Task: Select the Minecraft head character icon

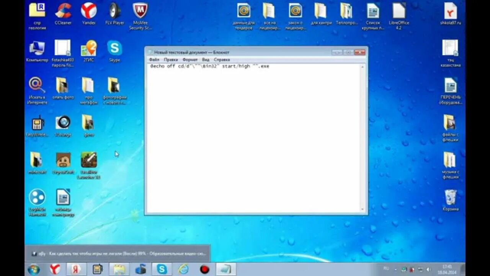Action: (63, 163)
